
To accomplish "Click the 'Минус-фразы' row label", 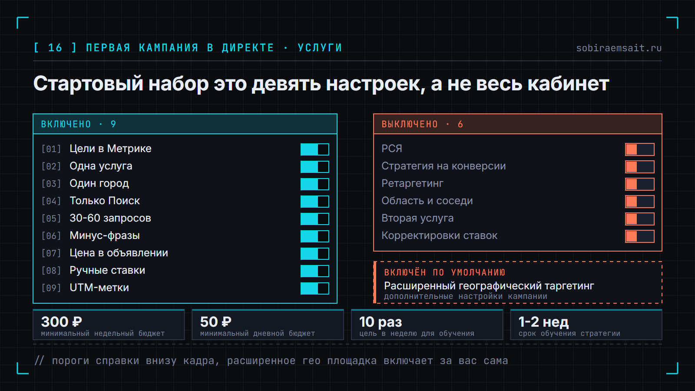I will tap(105, 235).
